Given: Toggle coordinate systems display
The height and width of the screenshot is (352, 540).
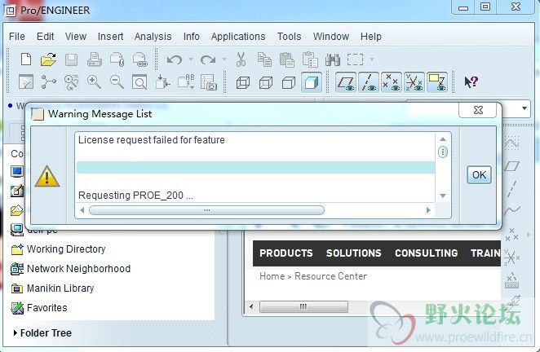Looking at the screenshot, I should (414, 82).
